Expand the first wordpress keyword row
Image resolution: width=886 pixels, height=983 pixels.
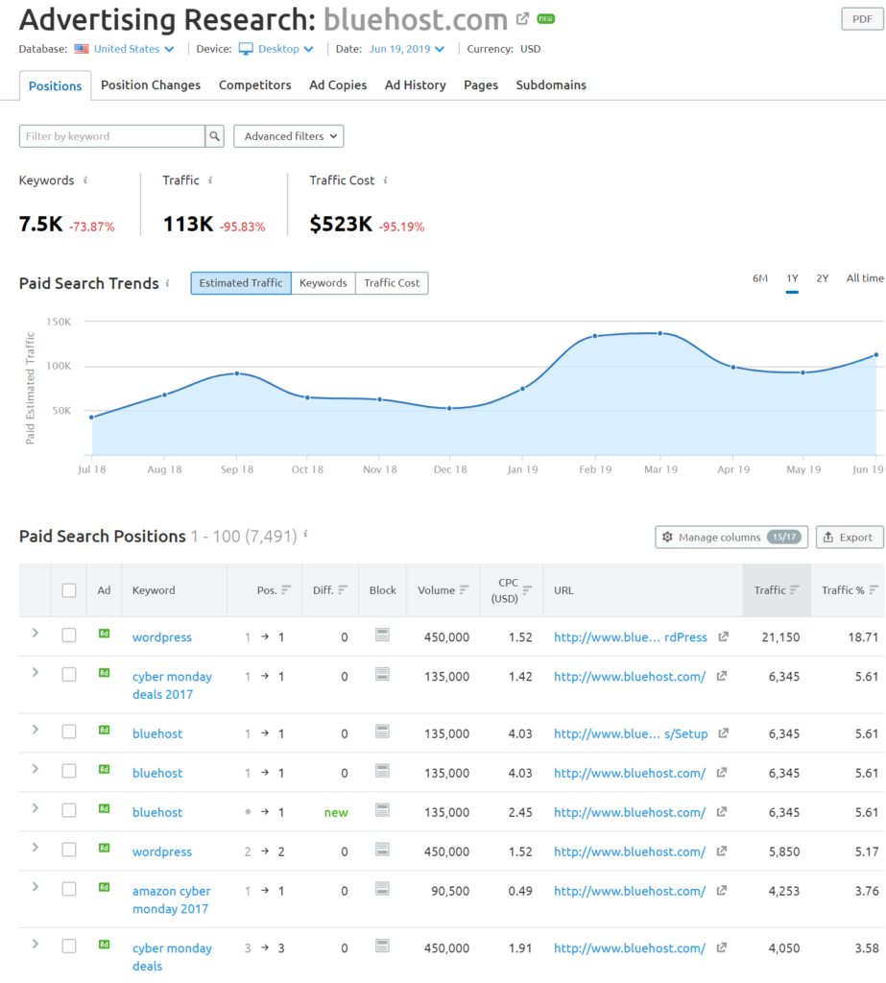[x=36, y=633]
